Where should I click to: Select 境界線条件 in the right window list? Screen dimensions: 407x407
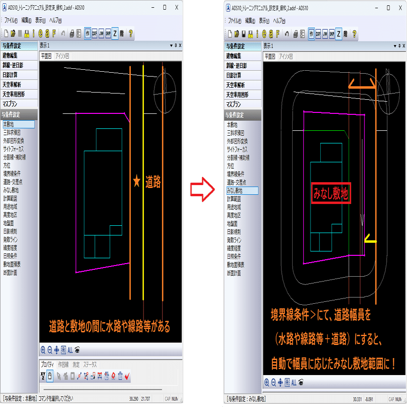pyautogui.click(x=235, y=174)
